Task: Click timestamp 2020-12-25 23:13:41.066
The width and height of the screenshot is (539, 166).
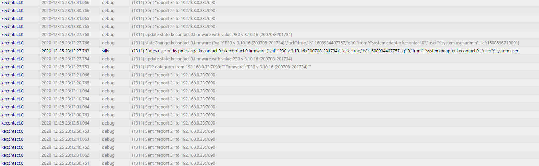Action: (65, 3)
